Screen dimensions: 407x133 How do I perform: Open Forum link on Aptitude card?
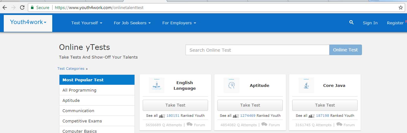[274, 125]
